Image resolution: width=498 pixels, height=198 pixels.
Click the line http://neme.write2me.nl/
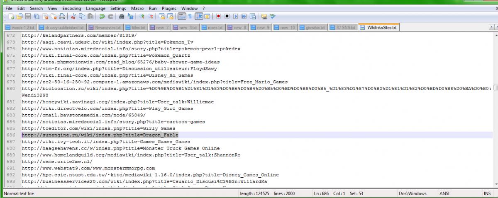pos(57,161)
